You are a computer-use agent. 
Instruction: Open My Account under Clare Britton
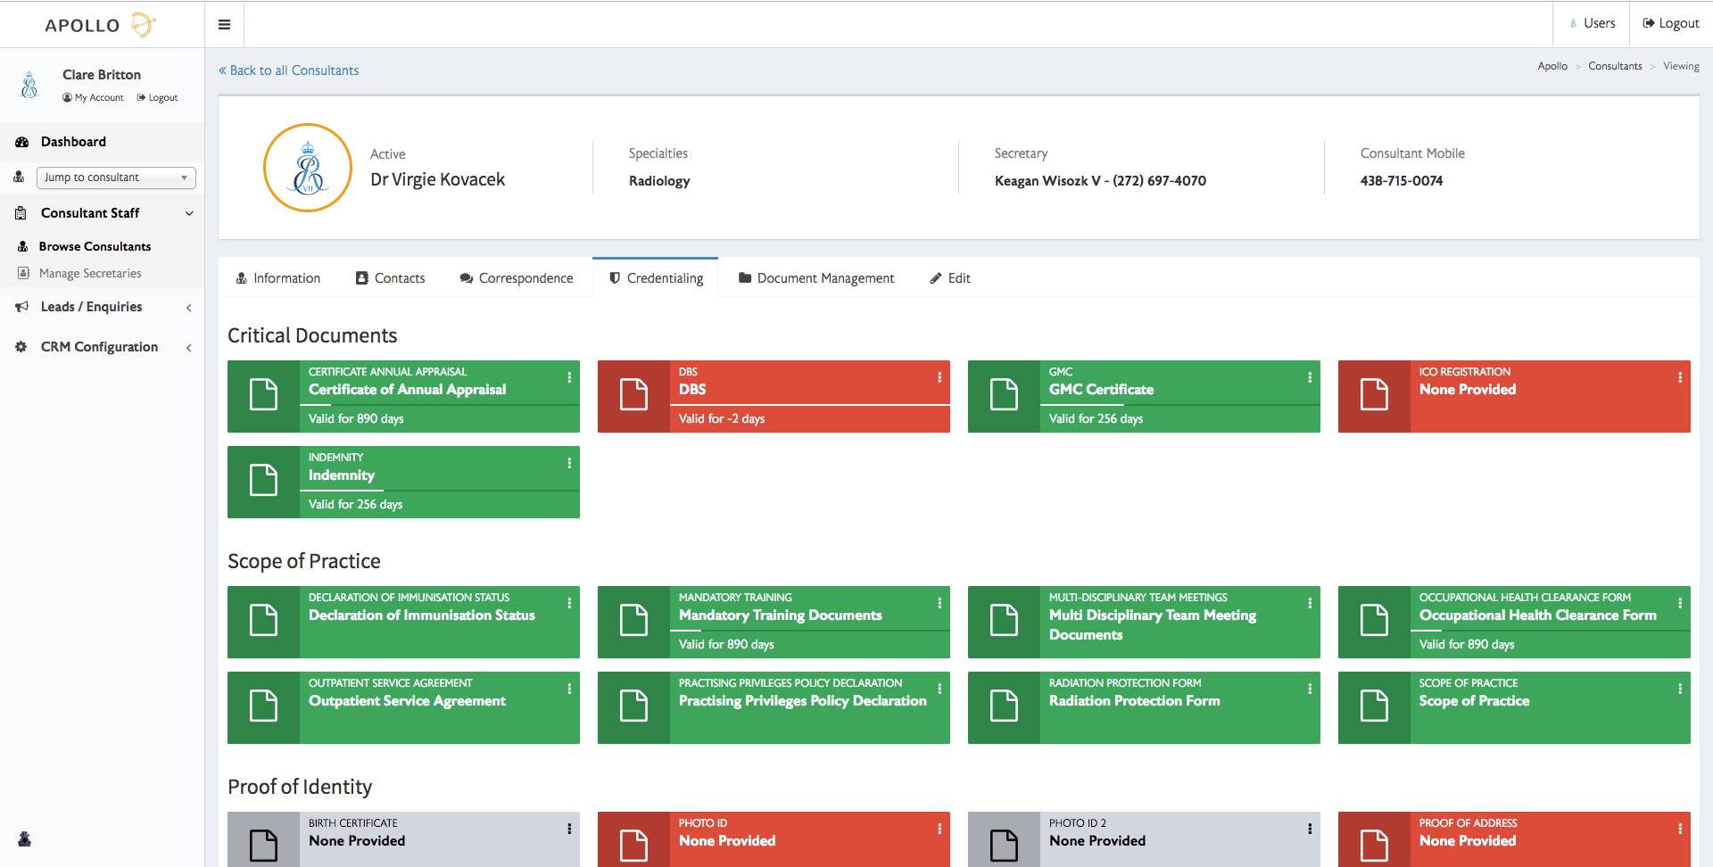(93, 98)
